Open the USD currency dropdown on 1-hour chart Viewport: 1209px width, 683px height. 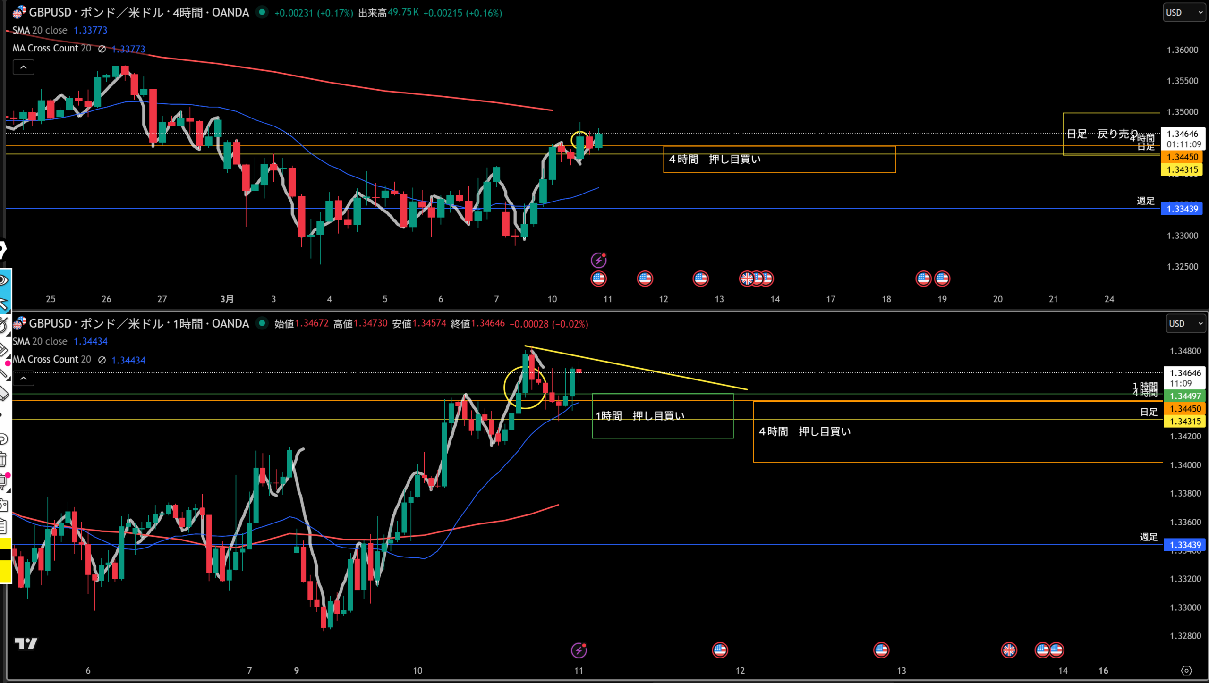click(1186, 324)
